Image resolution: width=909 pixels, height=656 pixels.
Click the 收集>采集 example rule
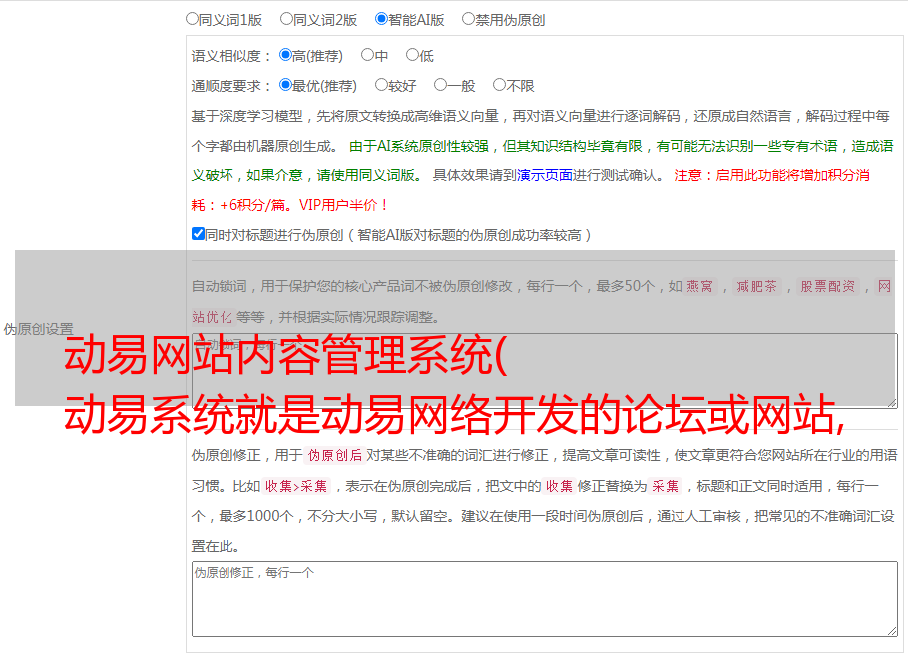click(296, 486)
